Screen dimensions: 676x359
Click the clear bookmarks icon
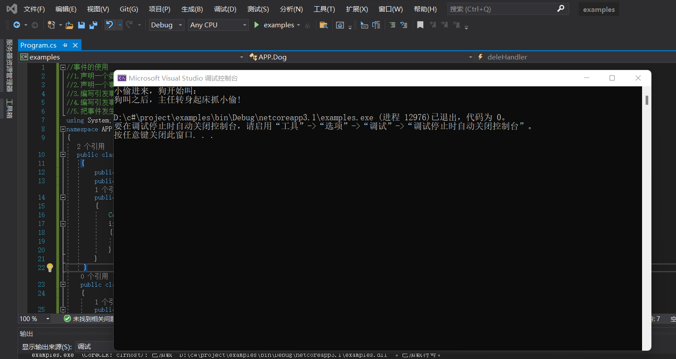[456, 25]
